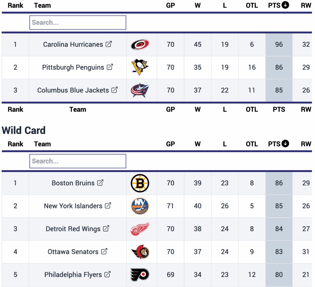
Task: Toggle PTS sort arrow in Wild Card table
Action: (285, 144)
